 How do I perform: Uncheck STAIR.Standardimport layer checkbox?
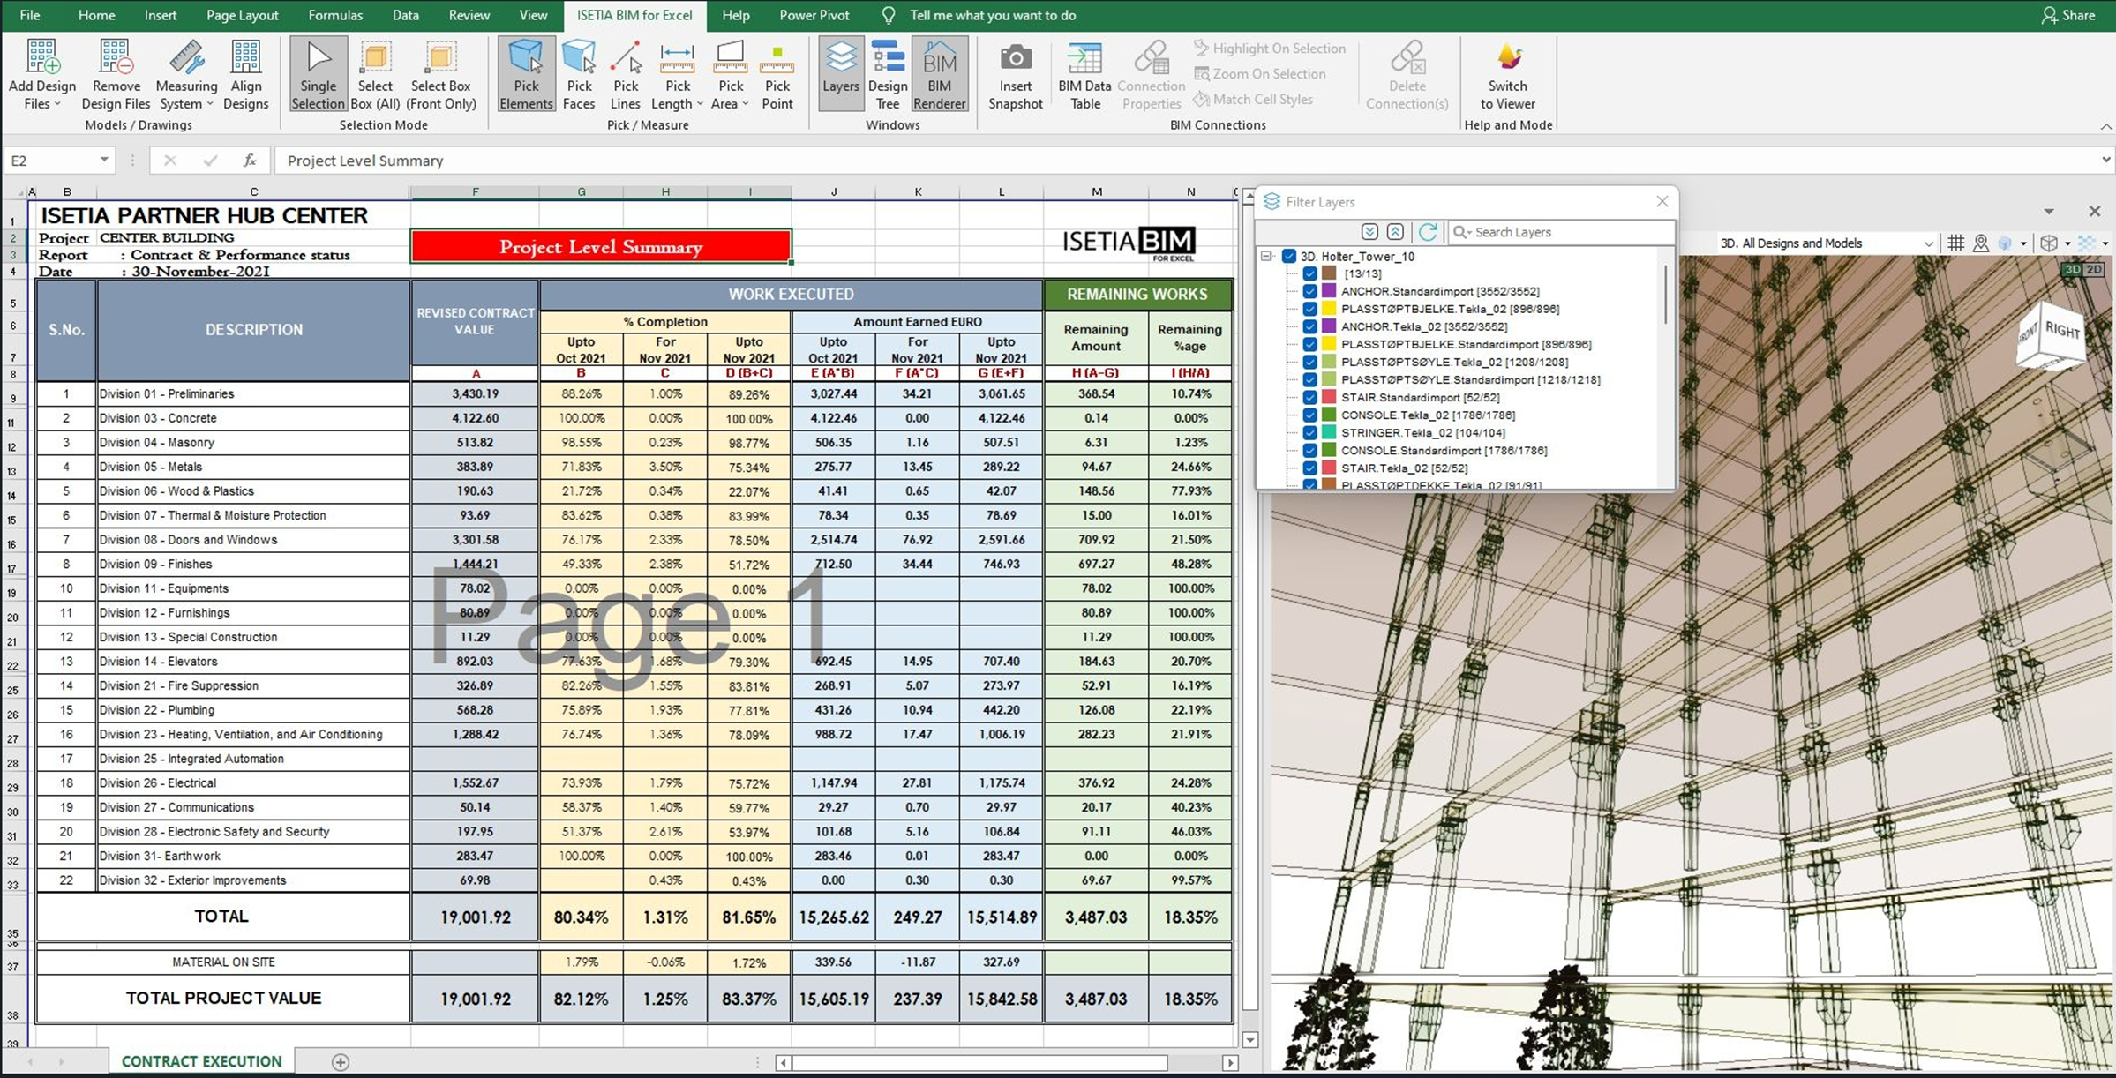1309,397
